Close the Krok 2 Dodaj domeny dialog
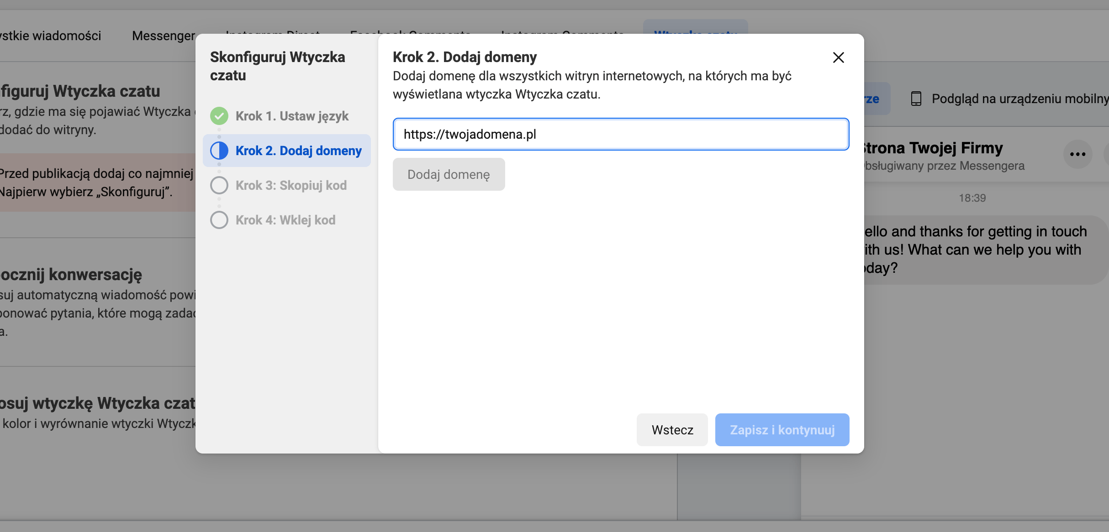This screenshot has width=1109, height=532. pyautogui.click(x=838, y=57)
